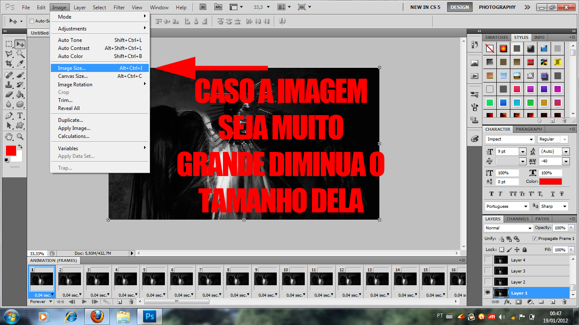Duplicate selected frames in Animation panel
Viewport: 579px width, 325px height.
tap(120, 302)
